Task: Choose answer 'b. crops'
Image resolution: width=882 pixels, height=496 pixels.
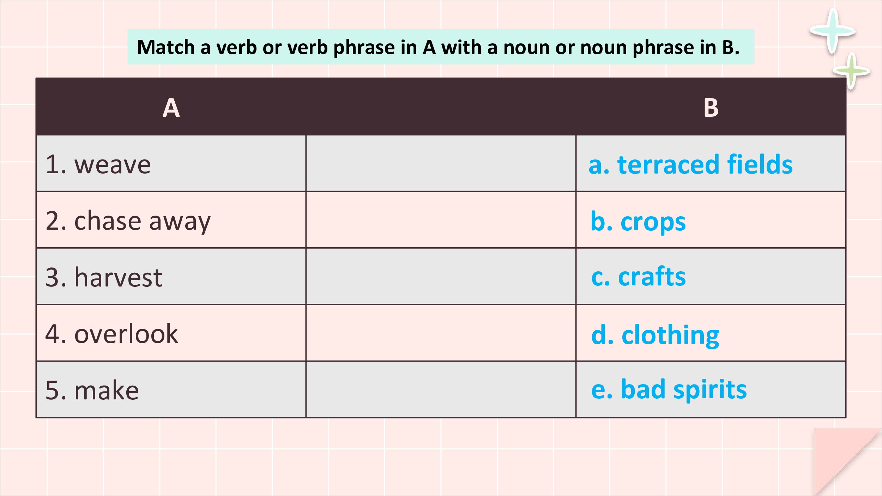Action: coord(638,222)
